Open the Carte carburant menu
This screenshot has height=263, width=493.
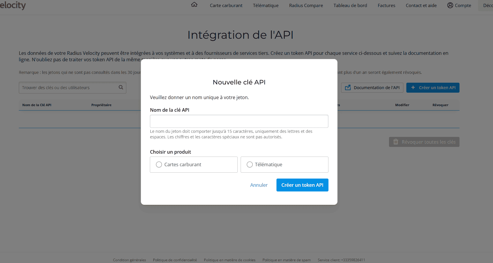pyautogui.click(x=226, y=5)
